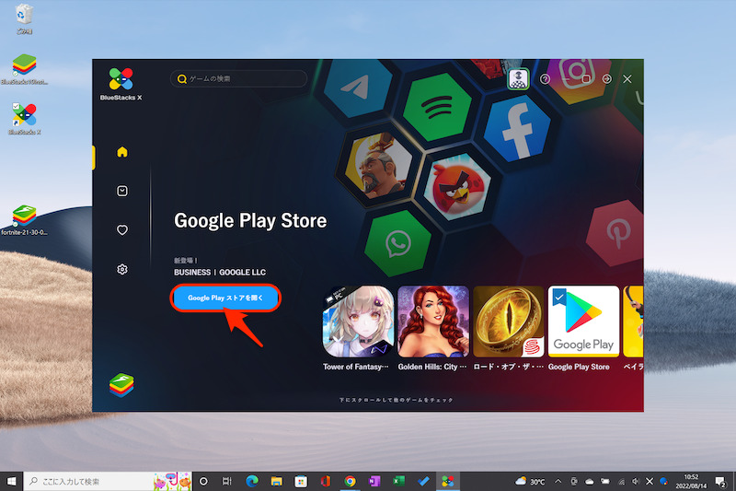
Task: Click the BlueStacks X logo in top-left
Action: tap(121, 80)
